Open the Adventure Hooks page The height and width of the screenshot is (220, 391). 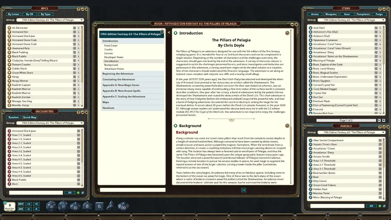click(x=114, y=69)
